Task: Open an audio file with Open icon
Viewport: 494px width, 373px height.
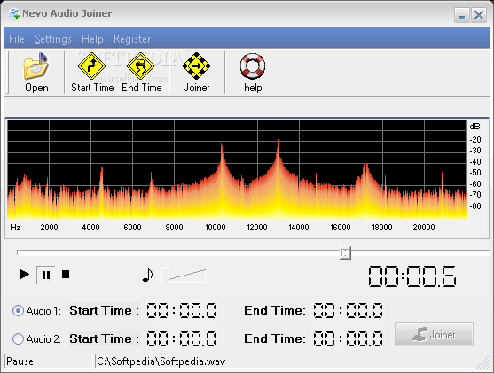Action: point(35,66)
